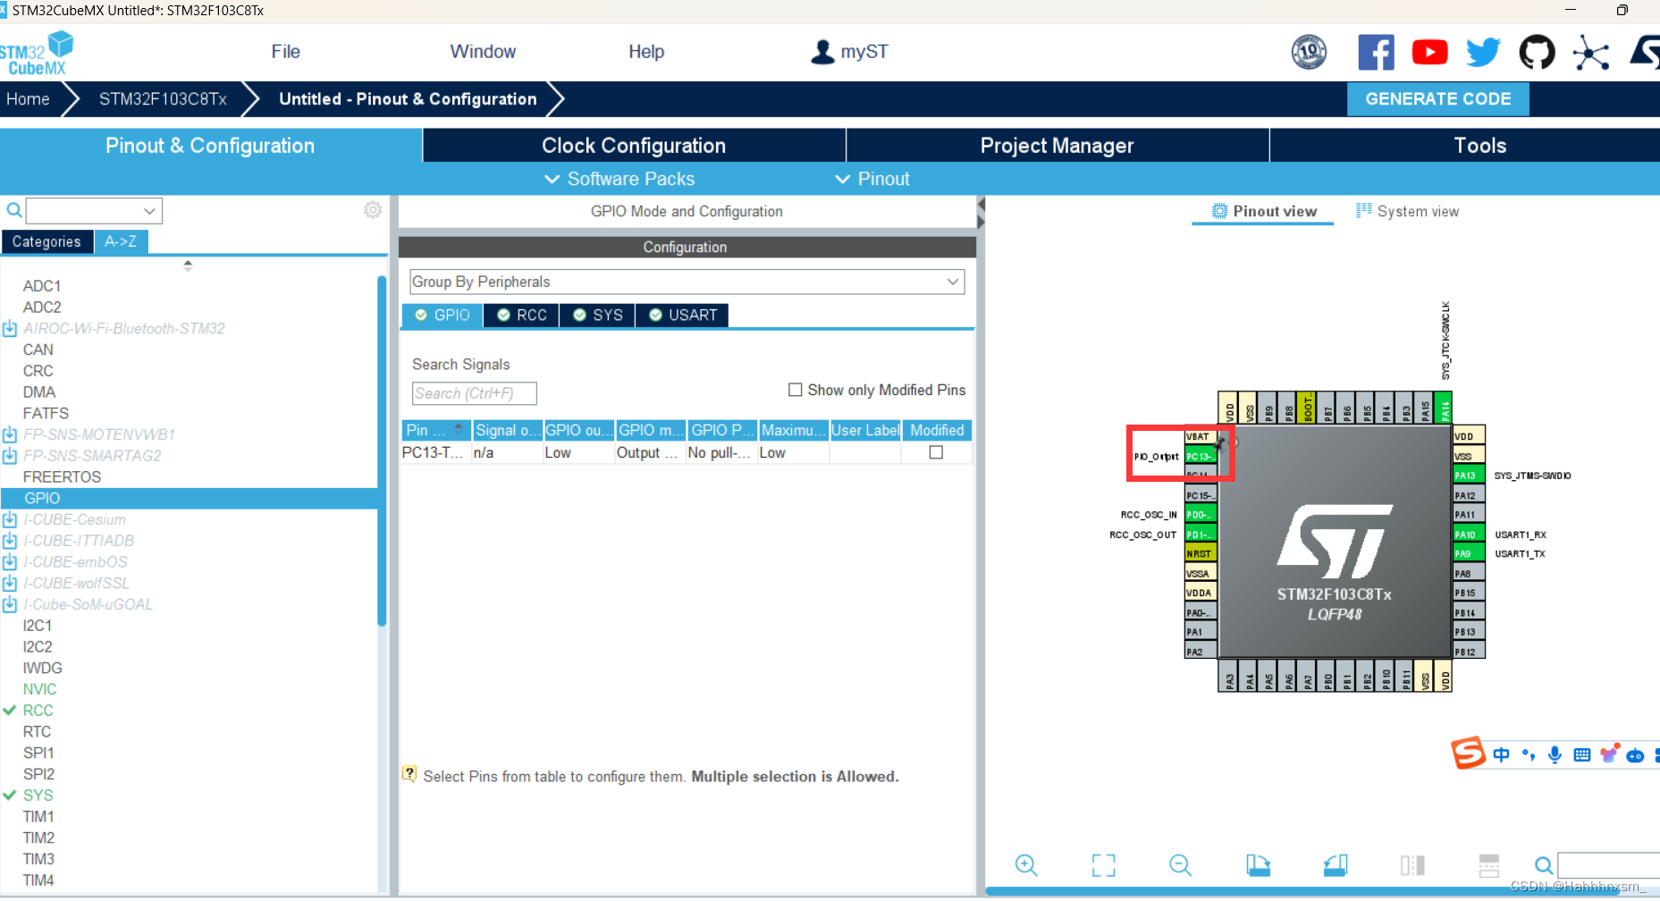
Task: Switch to System view
Action: tap(1408, 211)
